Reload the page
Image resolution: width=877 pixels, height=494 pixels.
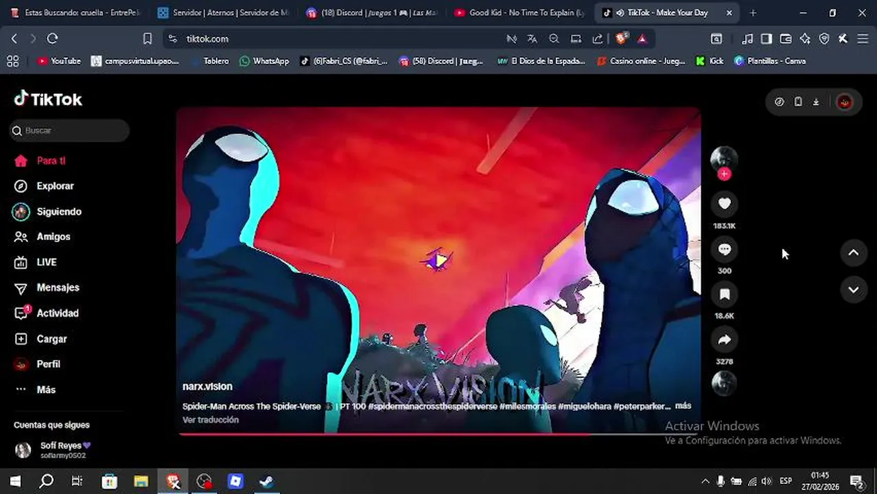(x=52, y=39)
